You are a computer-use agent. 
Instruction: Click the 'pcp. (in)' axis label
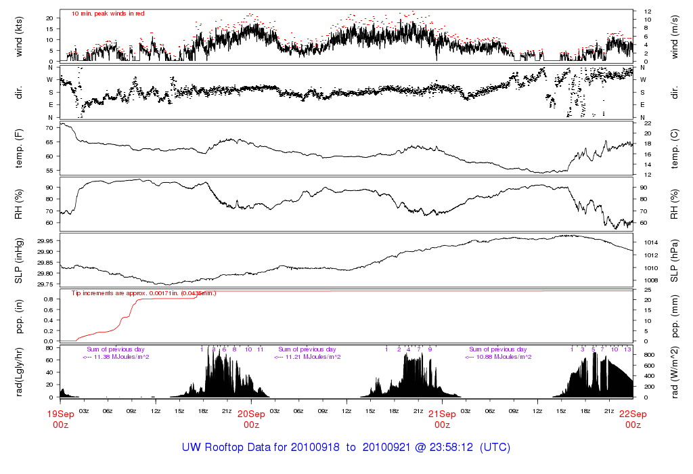click(x=18, y=317)
